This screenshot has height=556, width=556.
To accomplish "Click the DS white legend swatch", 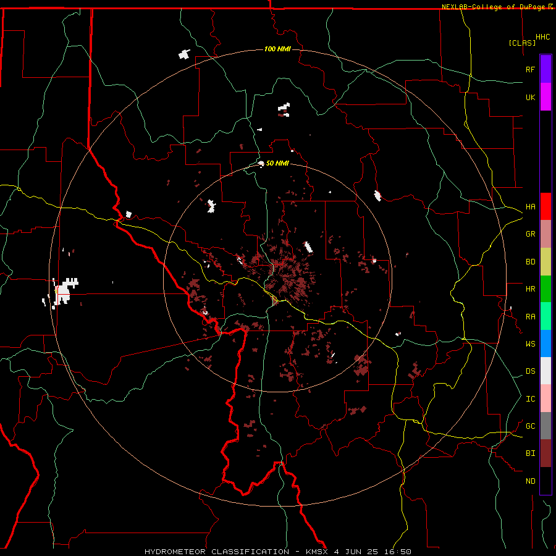I will pyautogui.click(x=545, y=371).
